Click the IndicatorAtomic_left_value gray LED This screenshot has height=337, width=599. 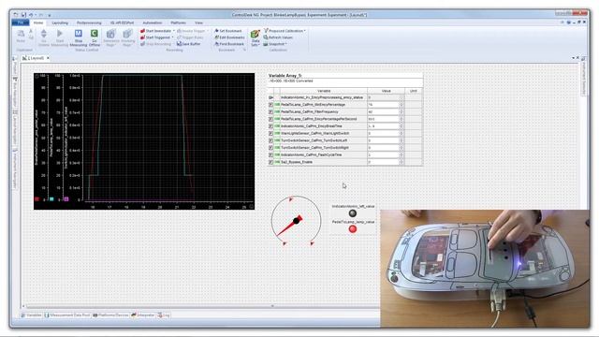click(353, 213)
